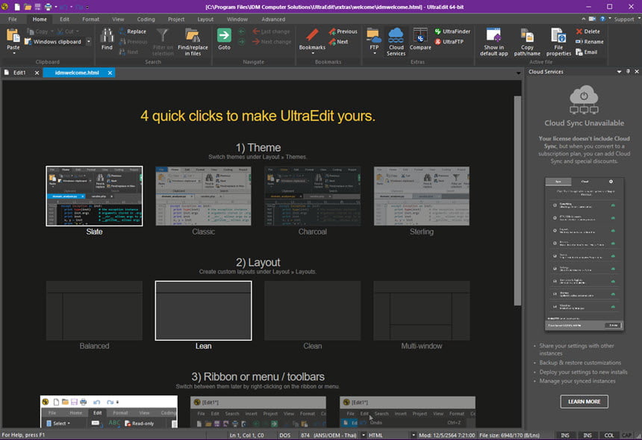
Task: Select the Lean layout thumbnail
Action: tap(204, 311)
